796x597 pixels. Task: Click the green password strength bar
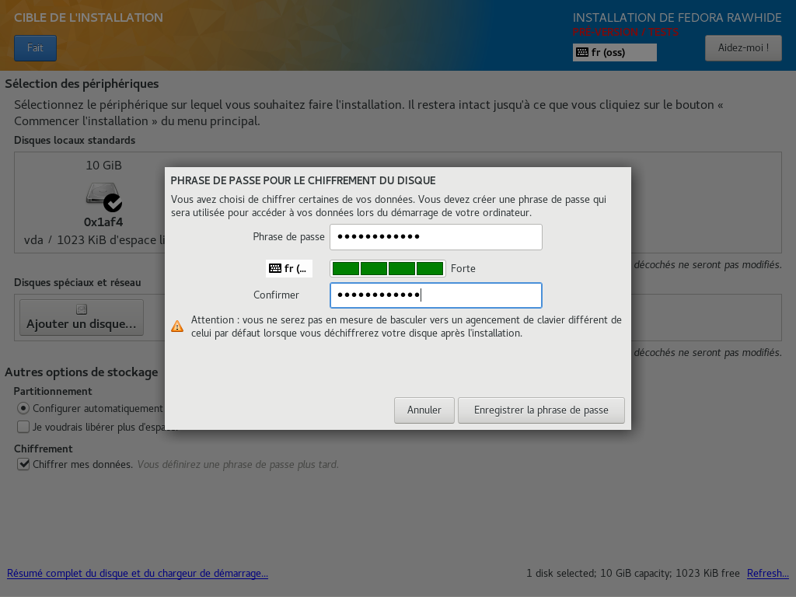[x=388, y=268]
